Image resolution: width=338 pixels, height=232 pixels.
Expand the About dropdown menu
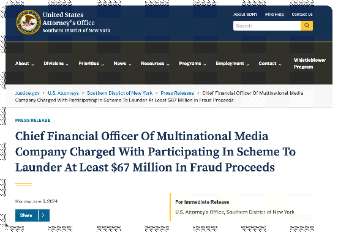point(24,63)
